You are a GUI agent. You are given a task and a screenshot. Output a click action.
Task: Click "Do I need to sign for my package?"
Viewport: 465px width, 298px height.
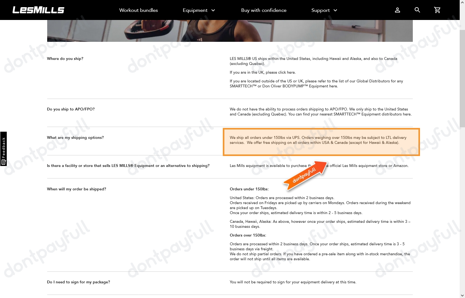78,282
